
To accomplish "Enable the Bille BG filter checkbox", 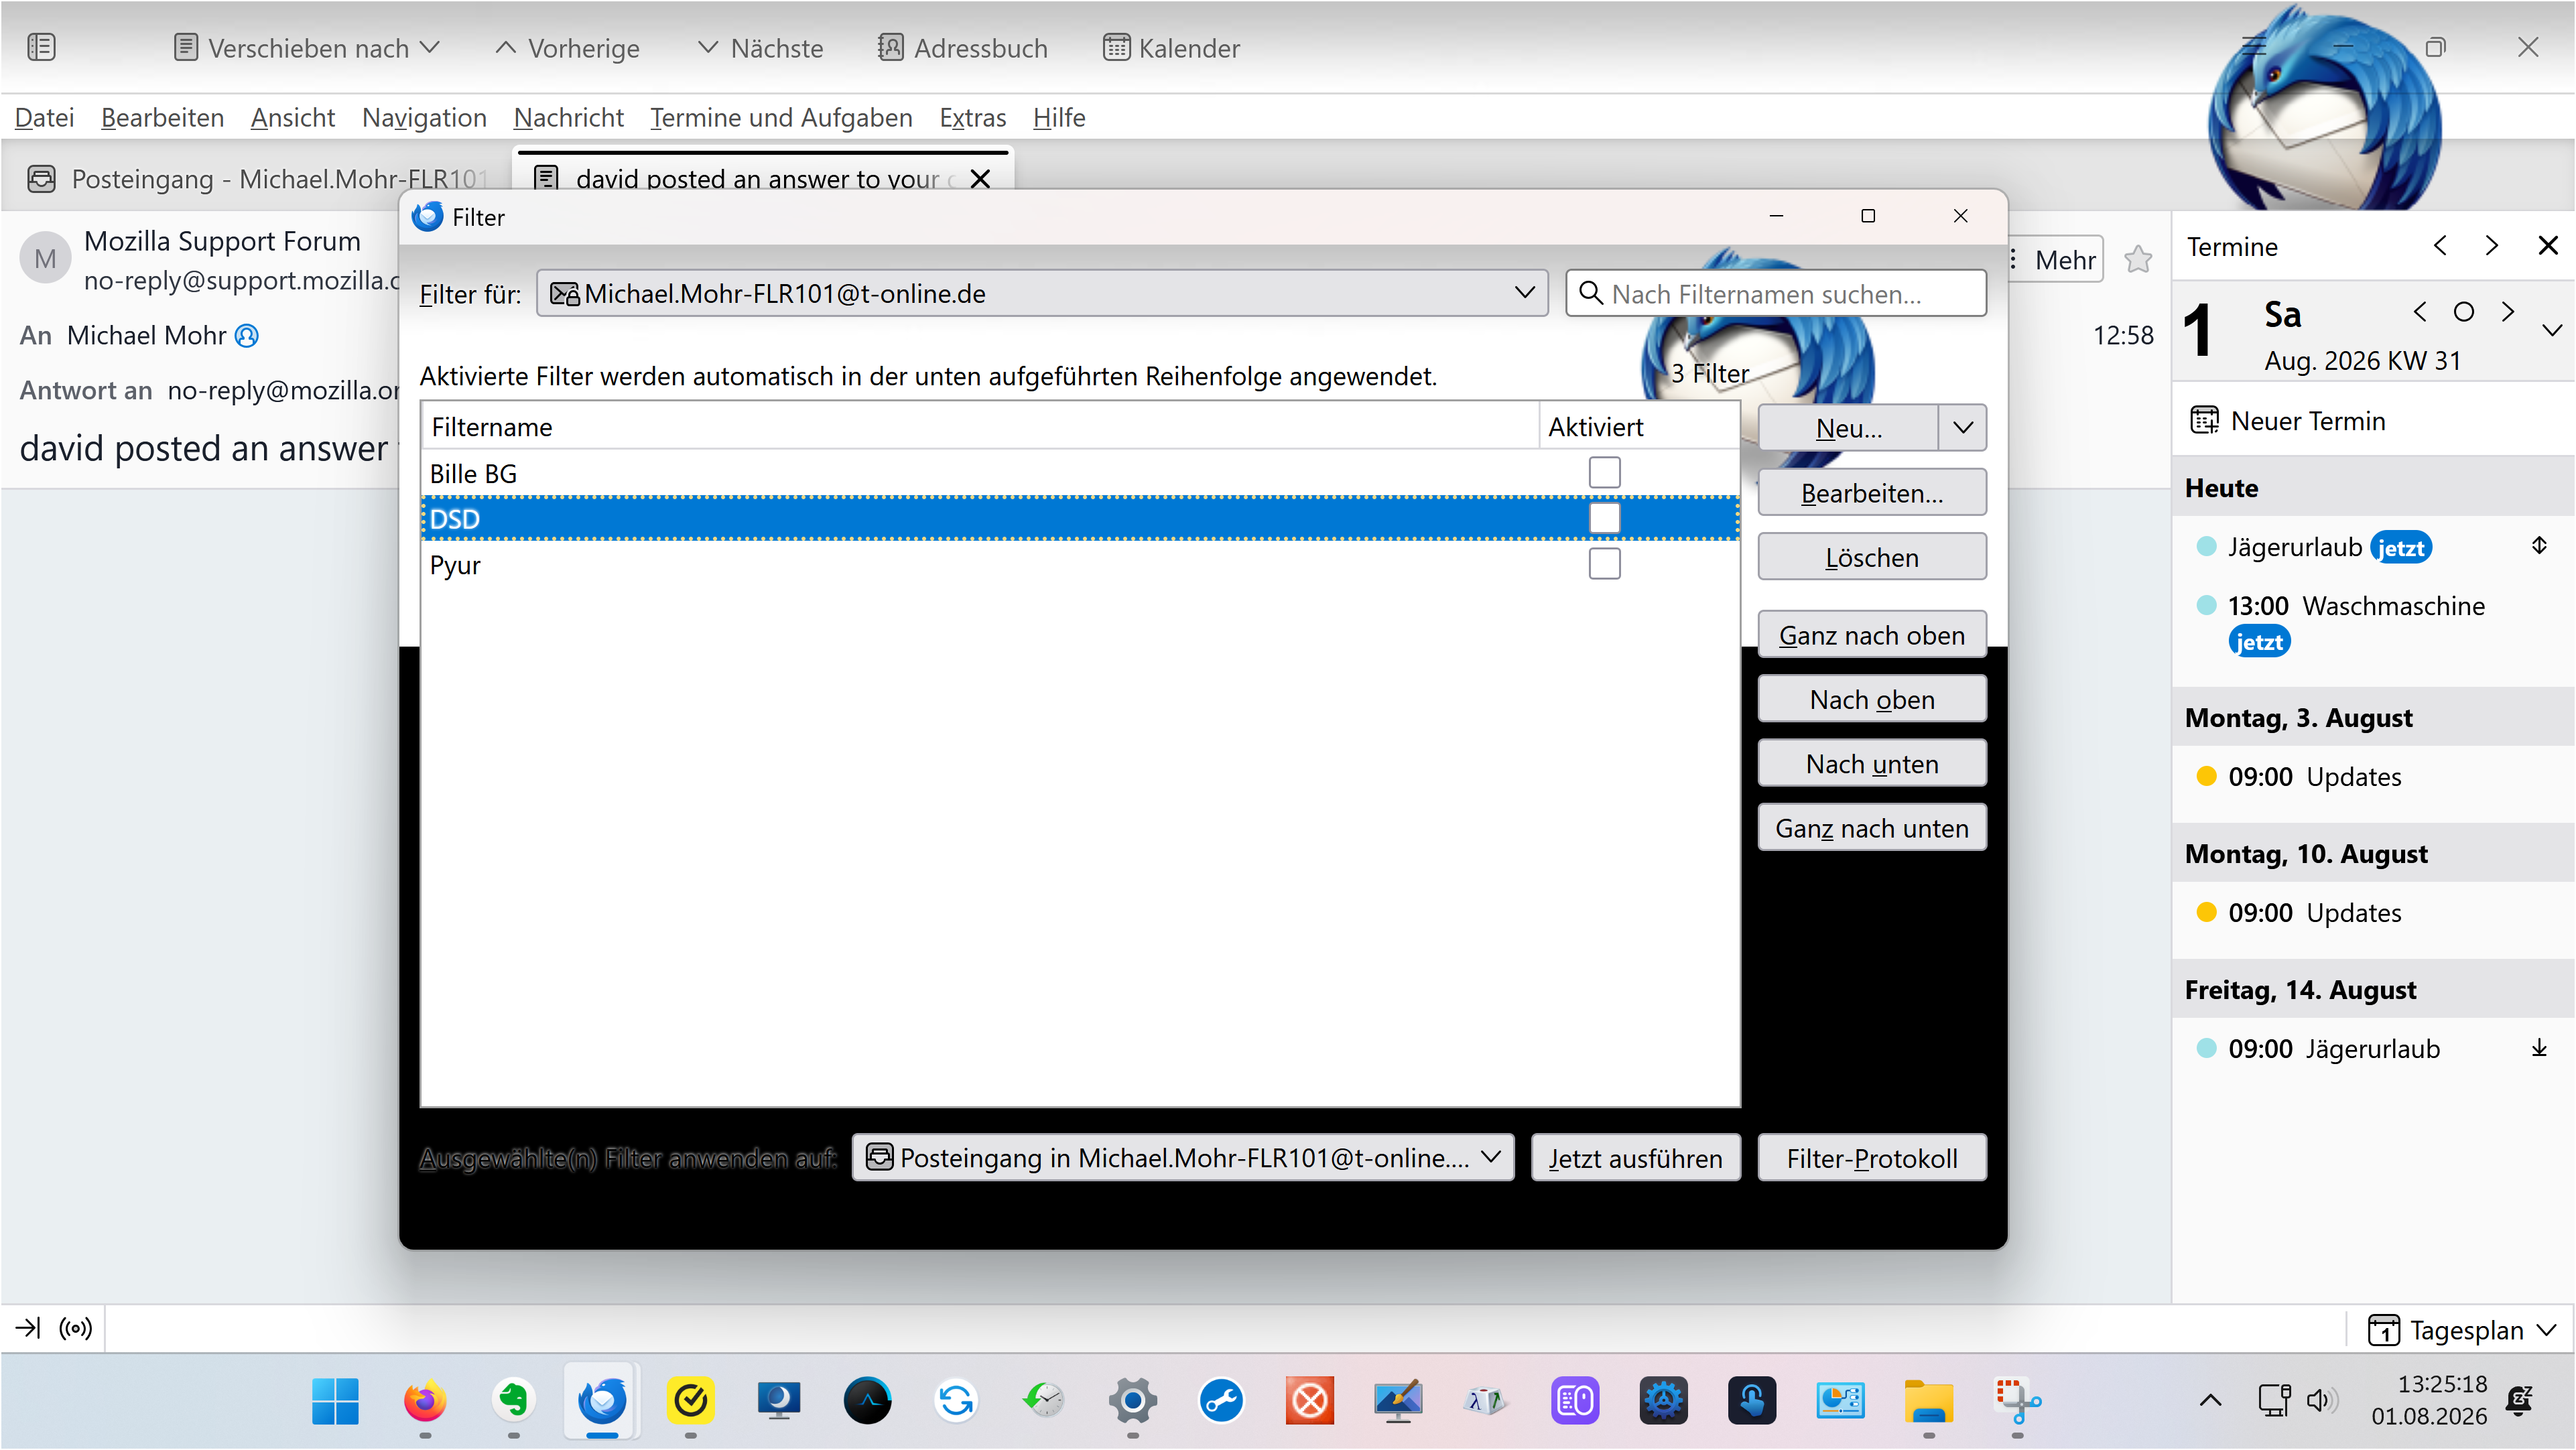I will [1604, 473].
